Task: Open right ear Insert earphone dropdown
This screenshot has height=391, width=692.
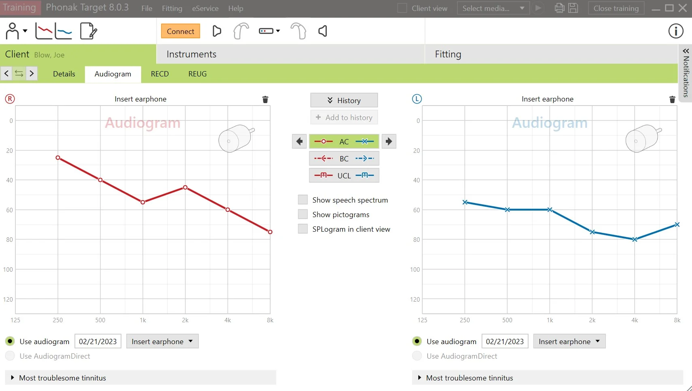Action: pyautogui.click(x=162, y=341)
